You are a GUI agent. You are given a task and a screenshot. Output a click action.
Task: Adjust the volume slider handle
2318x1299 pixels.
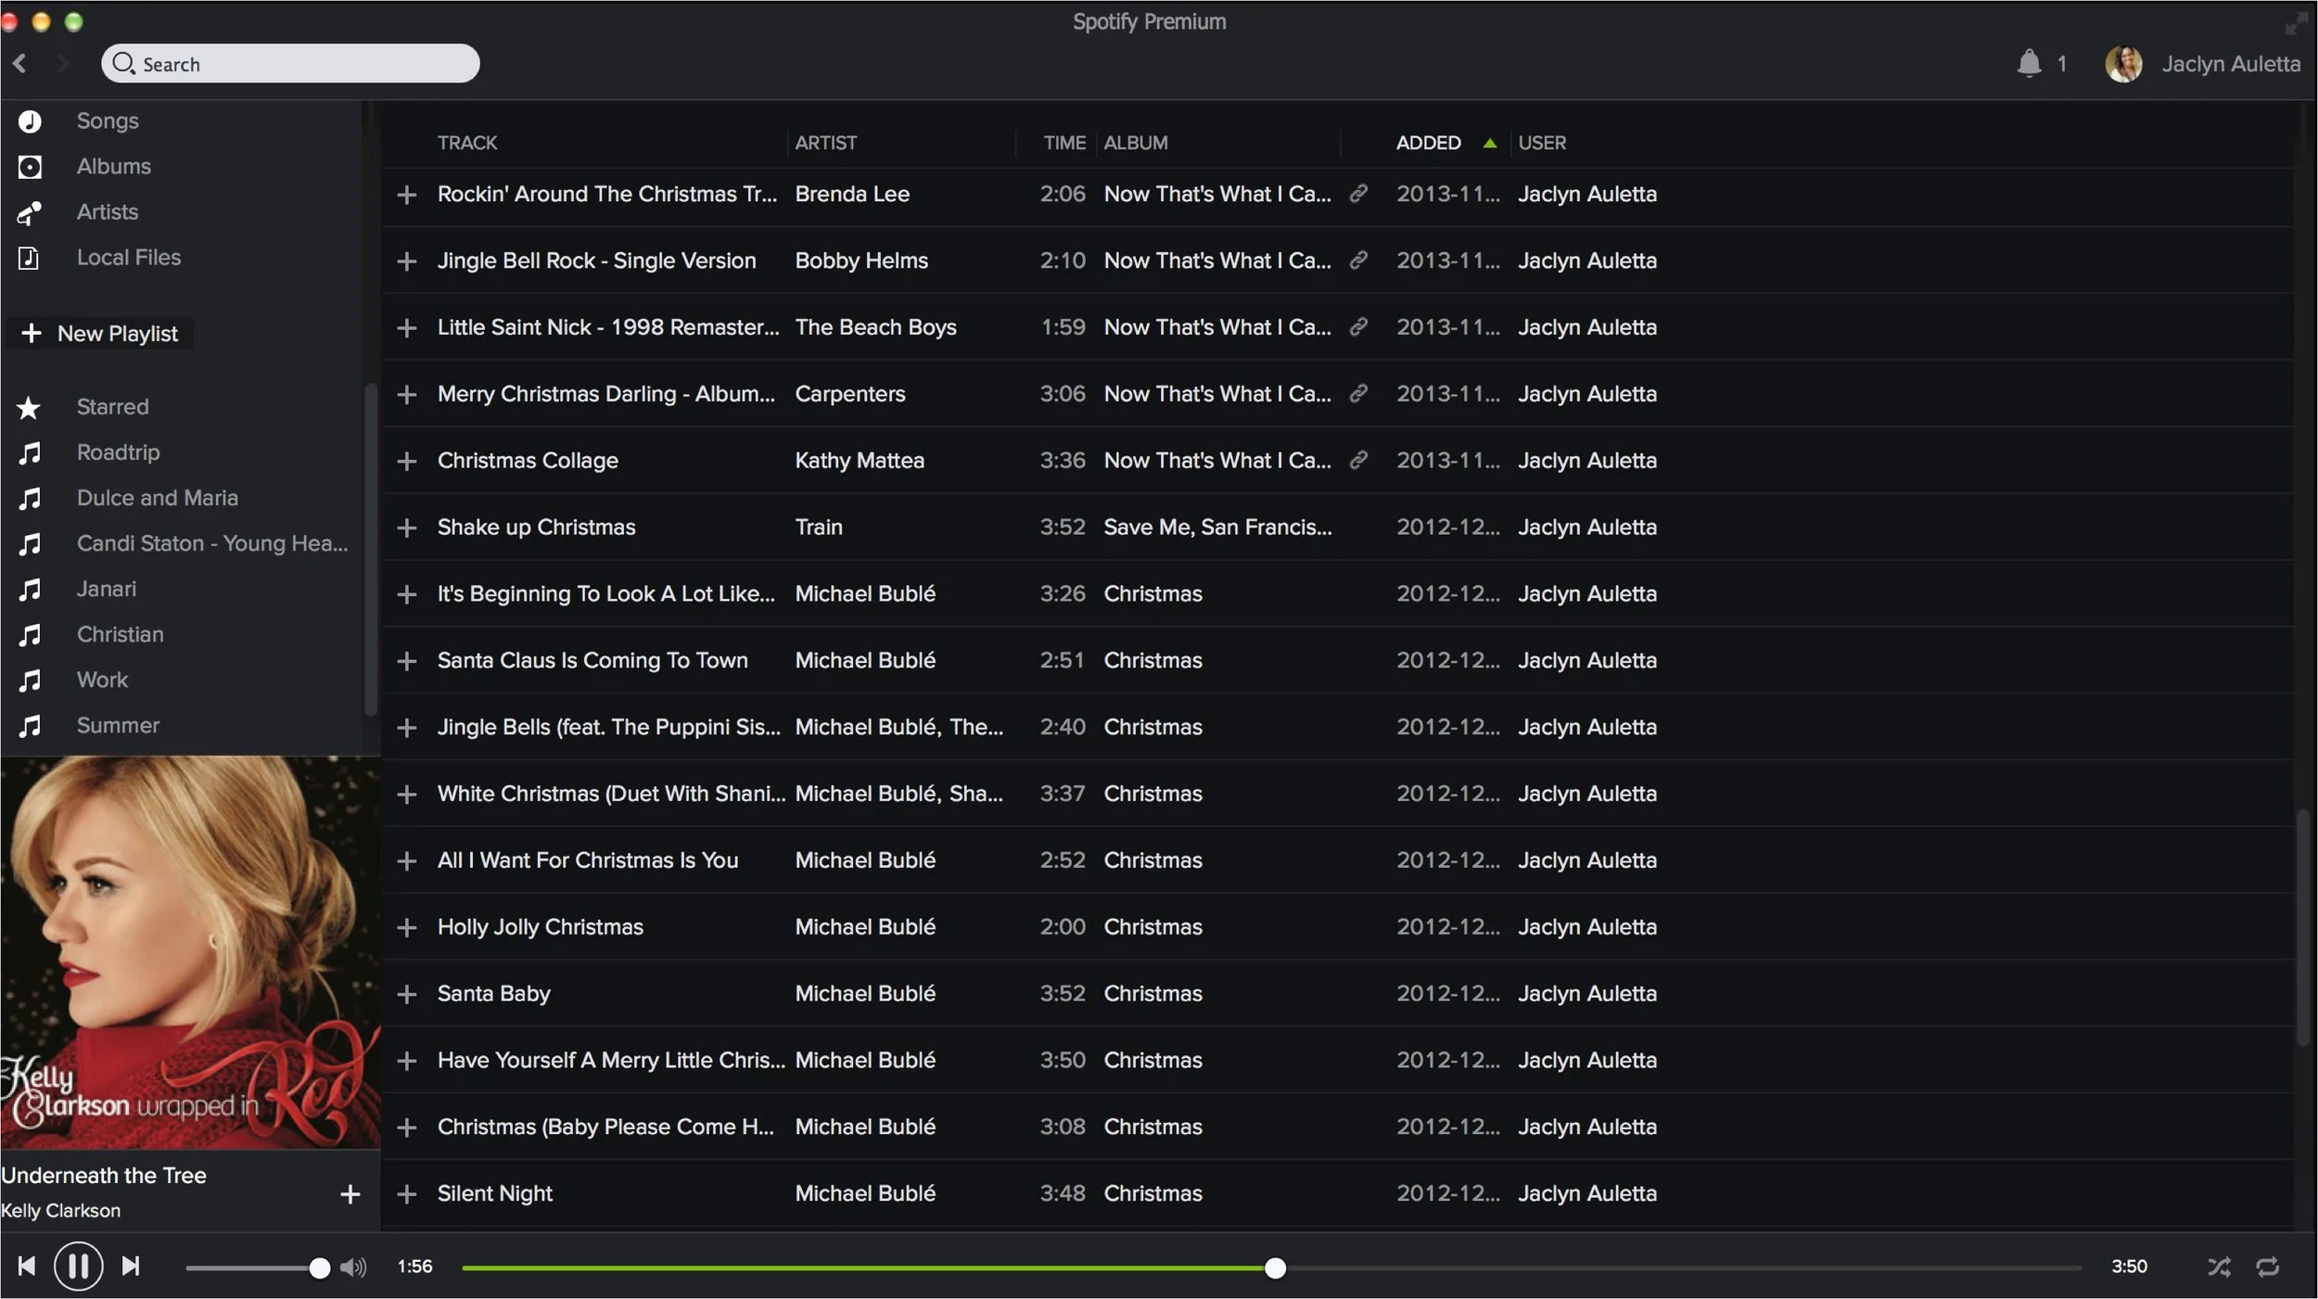click(x=319, y=1267)
